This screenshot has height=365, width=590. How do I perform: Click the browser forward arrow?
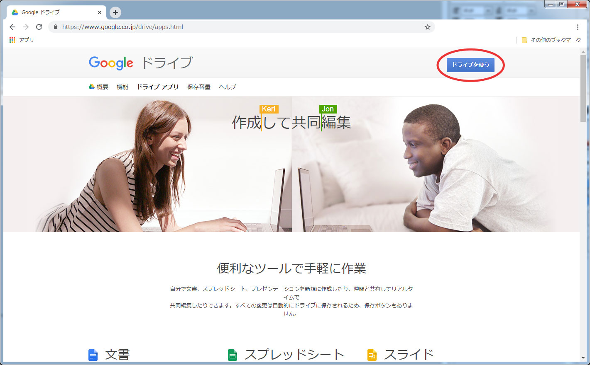coord(26,27)
